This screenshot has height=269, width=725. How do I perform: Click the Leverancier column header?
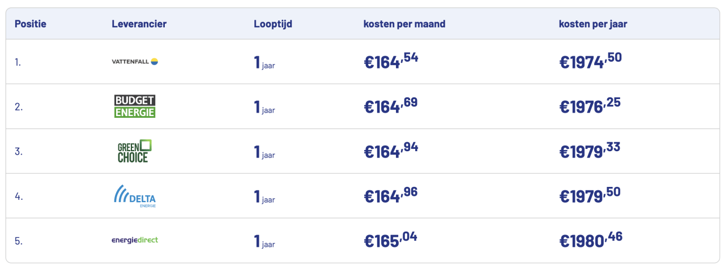(x=139, y=24)
